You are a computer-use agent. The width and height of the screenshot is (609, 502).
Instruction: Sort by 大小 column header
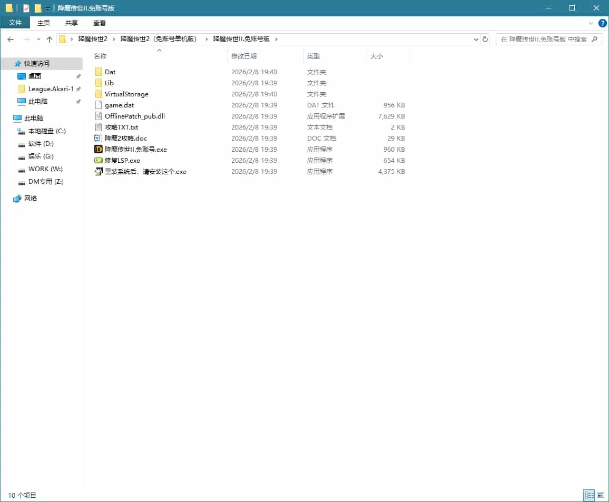376,56
